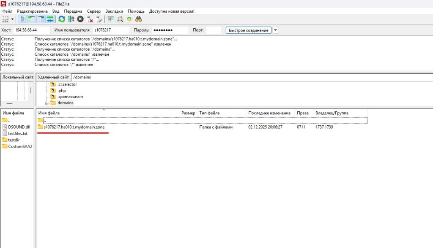The image size is (433, 248).
Task: Select the s1076217.ha010.t.mydomain.zone folder
Action: click(x=74, y=127)
